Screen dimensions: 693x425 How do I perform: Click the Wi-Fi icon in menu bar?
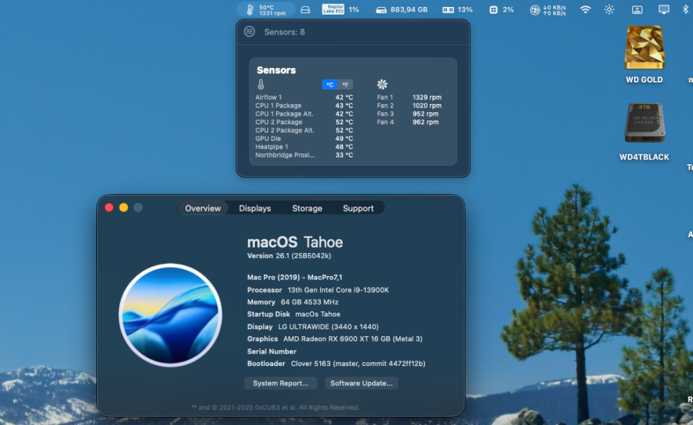point(585,10)
